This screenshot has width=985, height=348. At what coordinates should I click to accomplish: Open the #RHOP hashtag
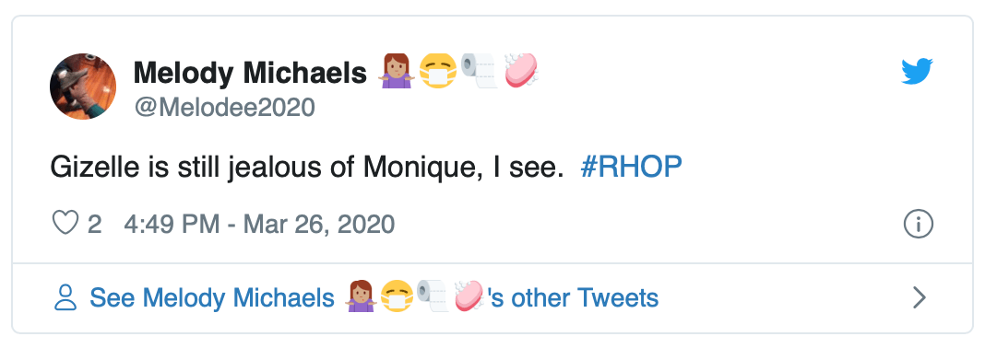pos(632,168)
